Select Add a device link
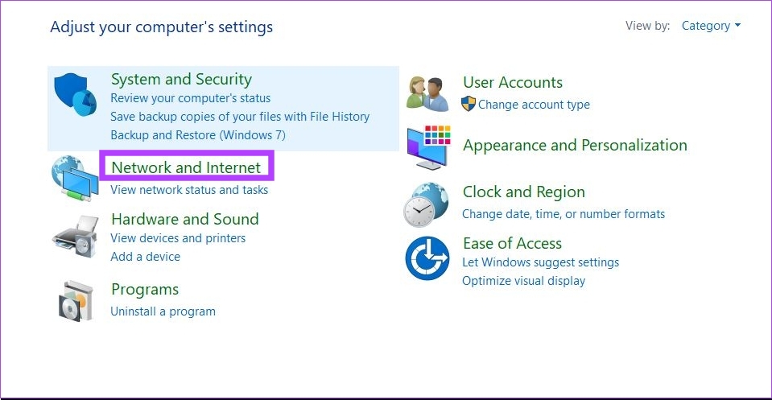 (x=145, y=256)
